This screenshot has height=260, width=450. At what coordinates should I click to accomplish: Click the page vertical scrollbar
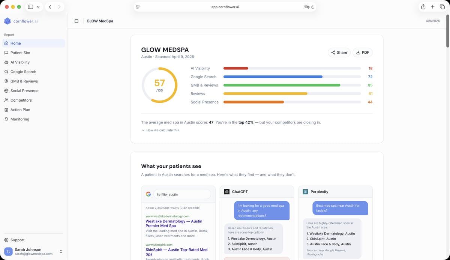point(448,32)
